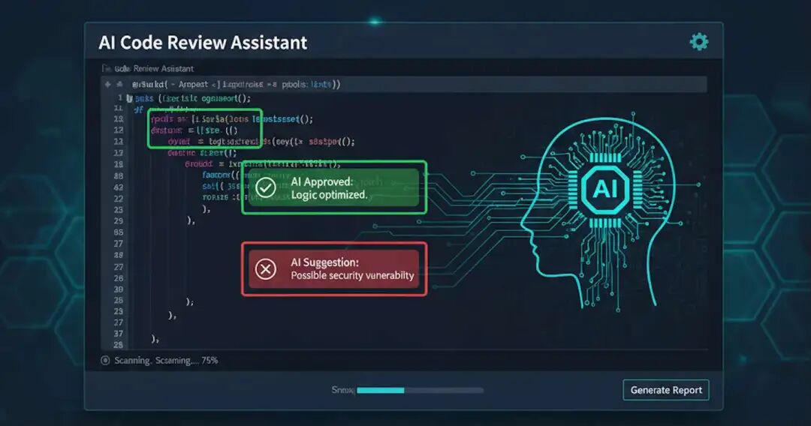Select the file tab in the code header bar

coord(237,84)
